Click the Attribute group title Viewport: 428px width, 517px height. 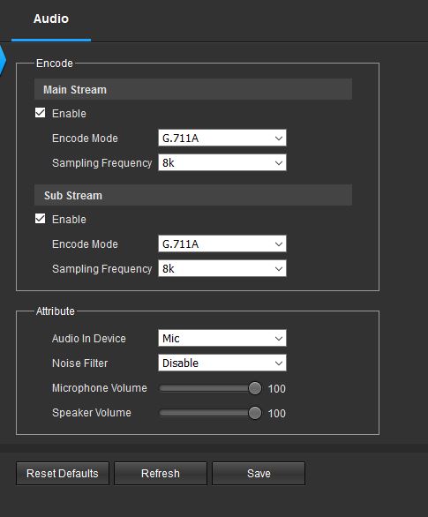(56, 311)
